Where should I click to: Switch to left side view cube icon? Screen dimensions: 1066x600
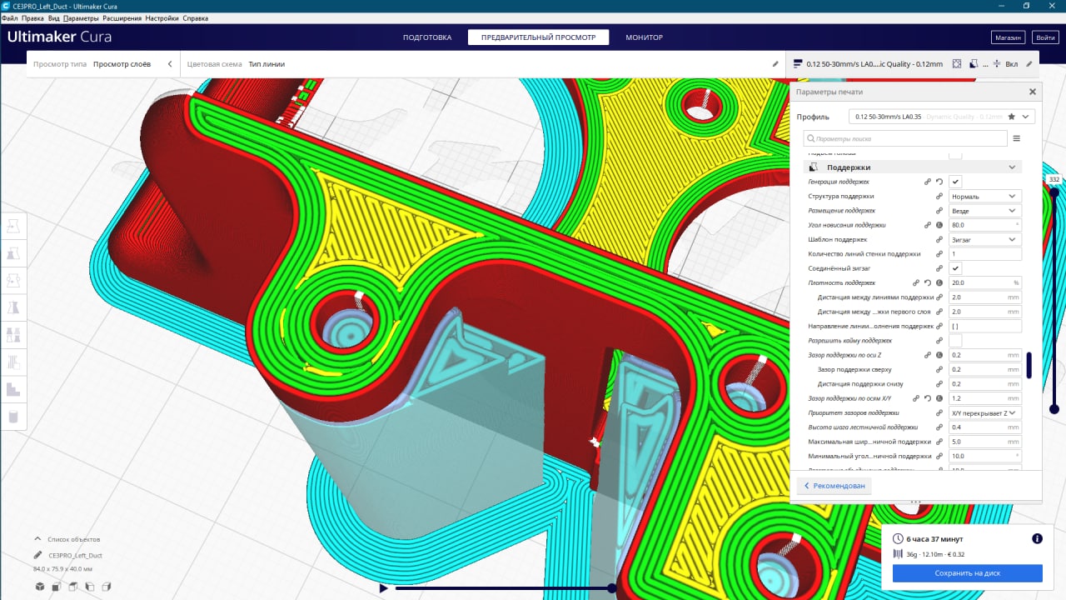(89, 587)
